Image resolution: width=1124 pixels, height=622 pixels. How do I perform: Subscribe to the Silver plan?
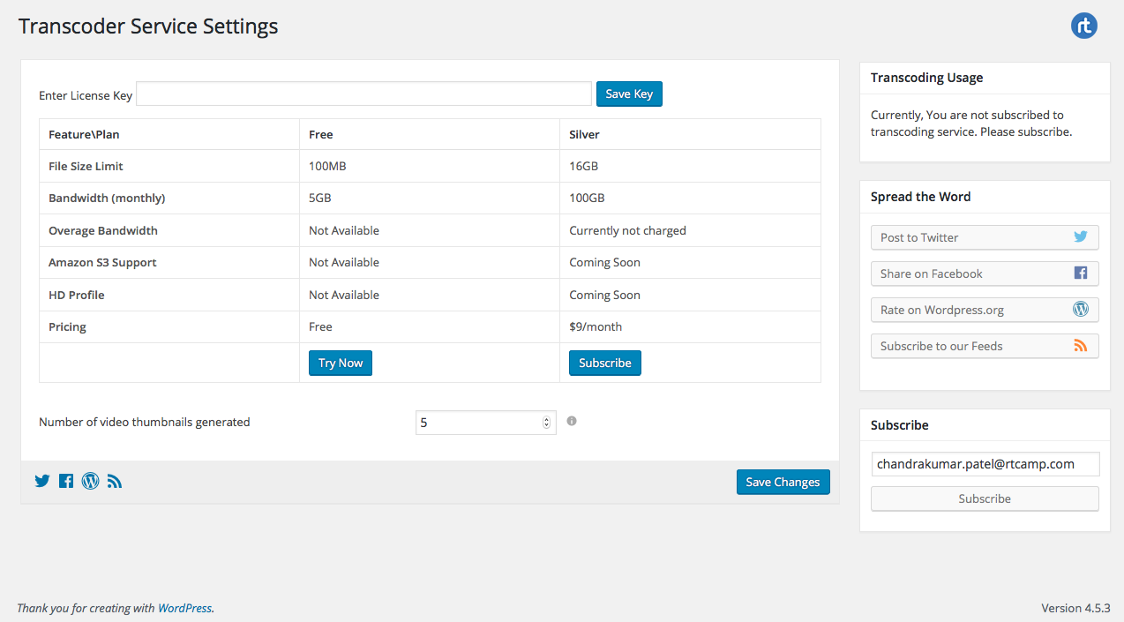click(x=605, y=363)
